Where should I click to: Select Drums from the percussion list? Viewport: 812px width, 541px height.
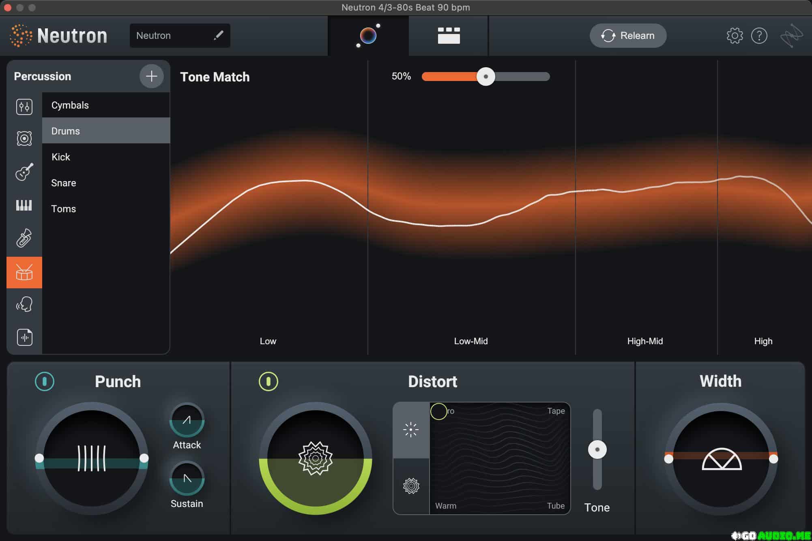click(106, 131)
